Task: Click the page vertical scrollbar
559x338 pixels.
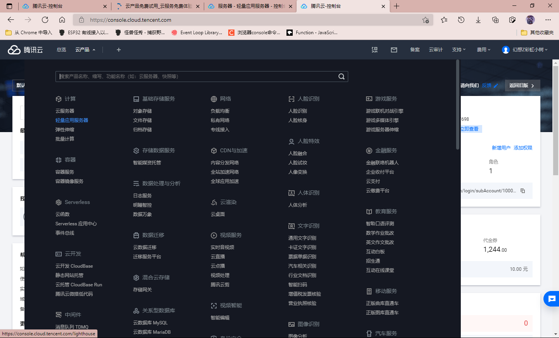Action: [x=556, y=120]
